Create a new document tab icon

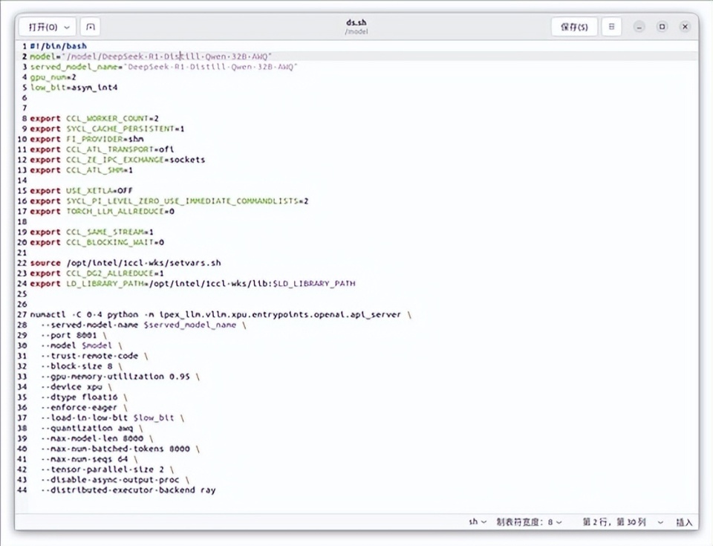click(x=91, y=27)
